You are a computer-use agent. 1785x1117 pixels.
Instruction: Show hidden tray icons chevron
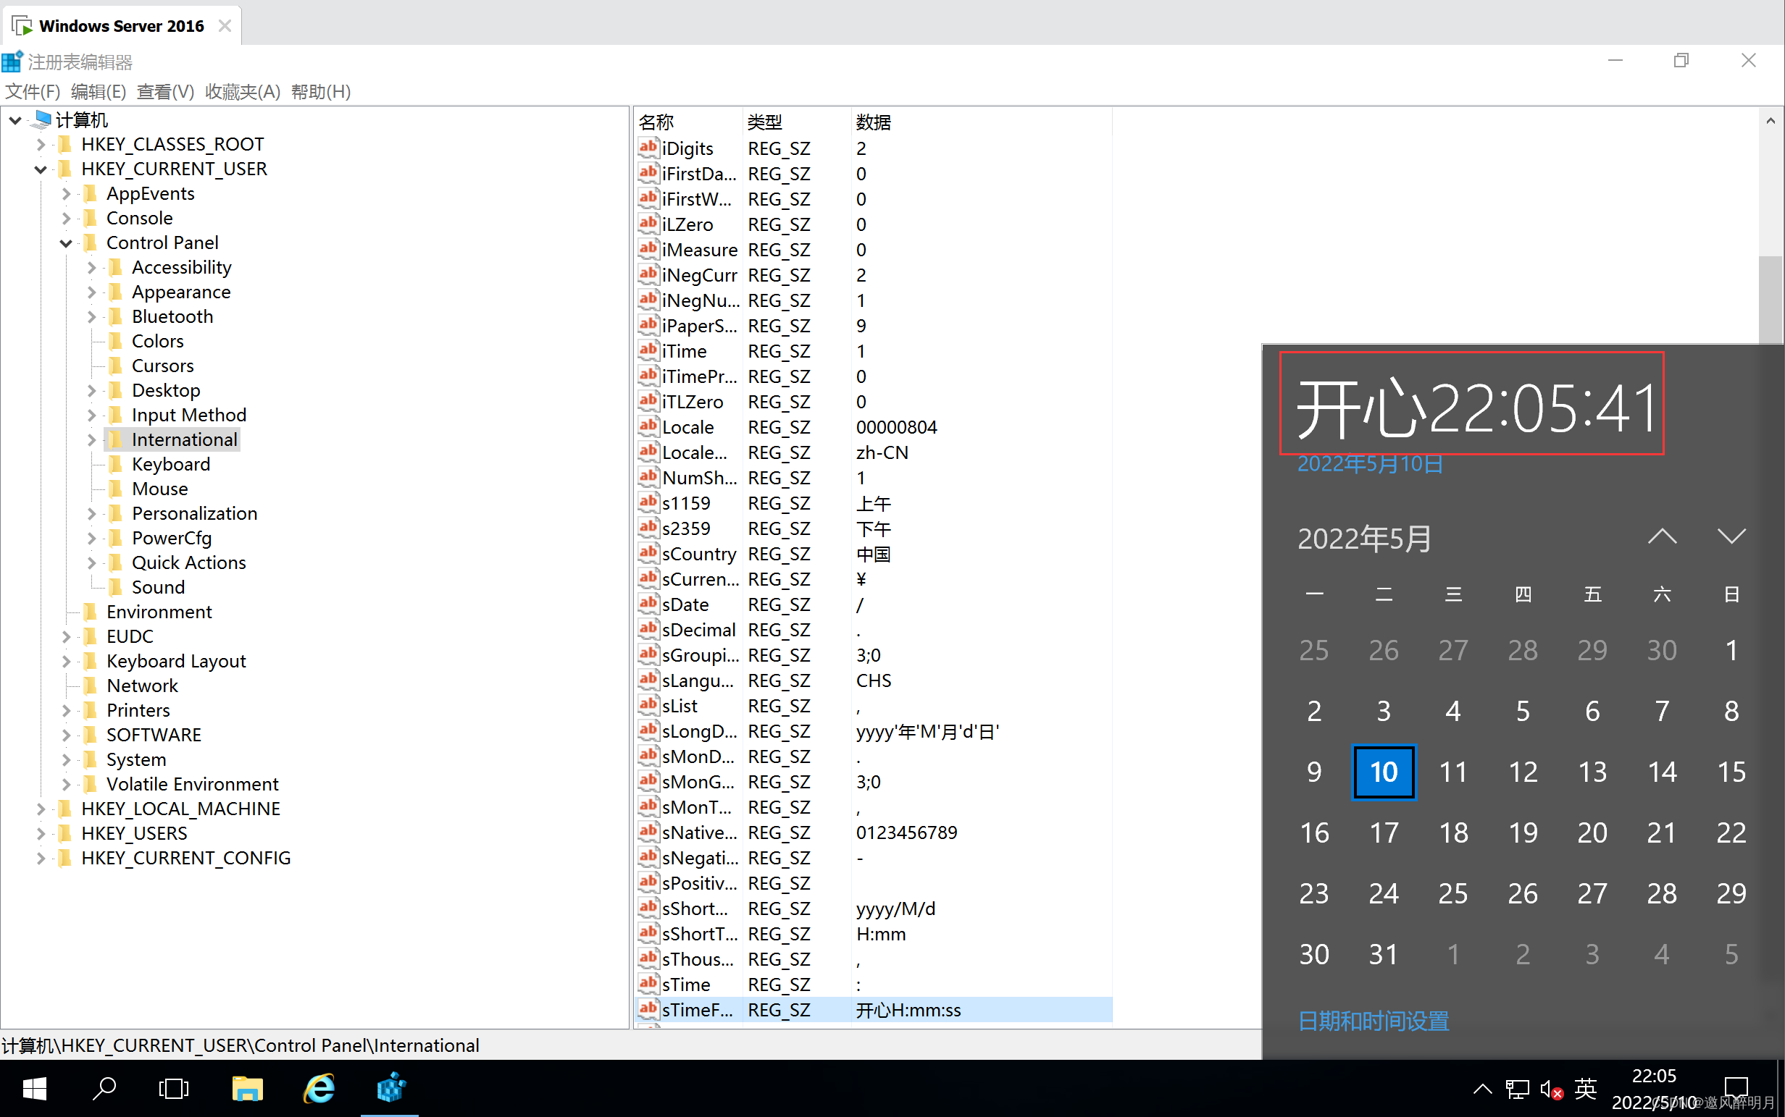tap(1482, 1089)
